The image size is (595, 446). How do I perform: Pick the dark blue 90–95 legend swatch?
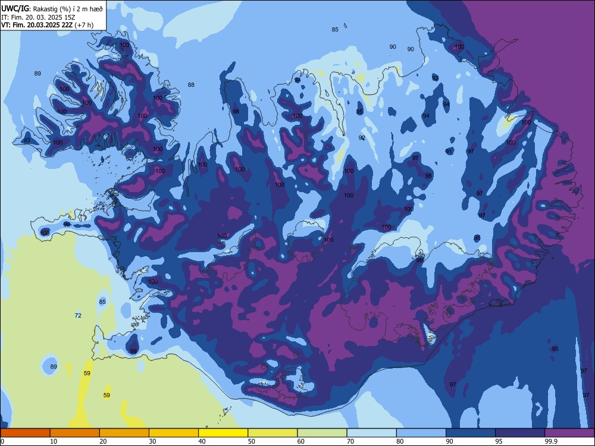click(x=471, y=433)
